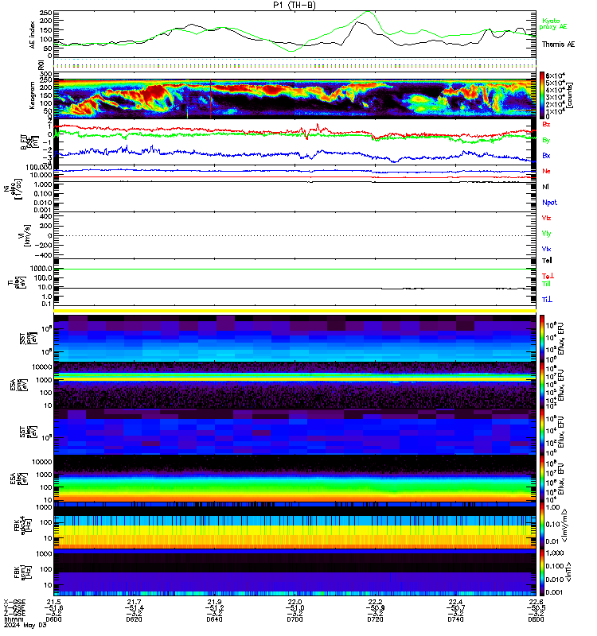Select the green By legend label

pyautogui.click(x=546, y=140)
